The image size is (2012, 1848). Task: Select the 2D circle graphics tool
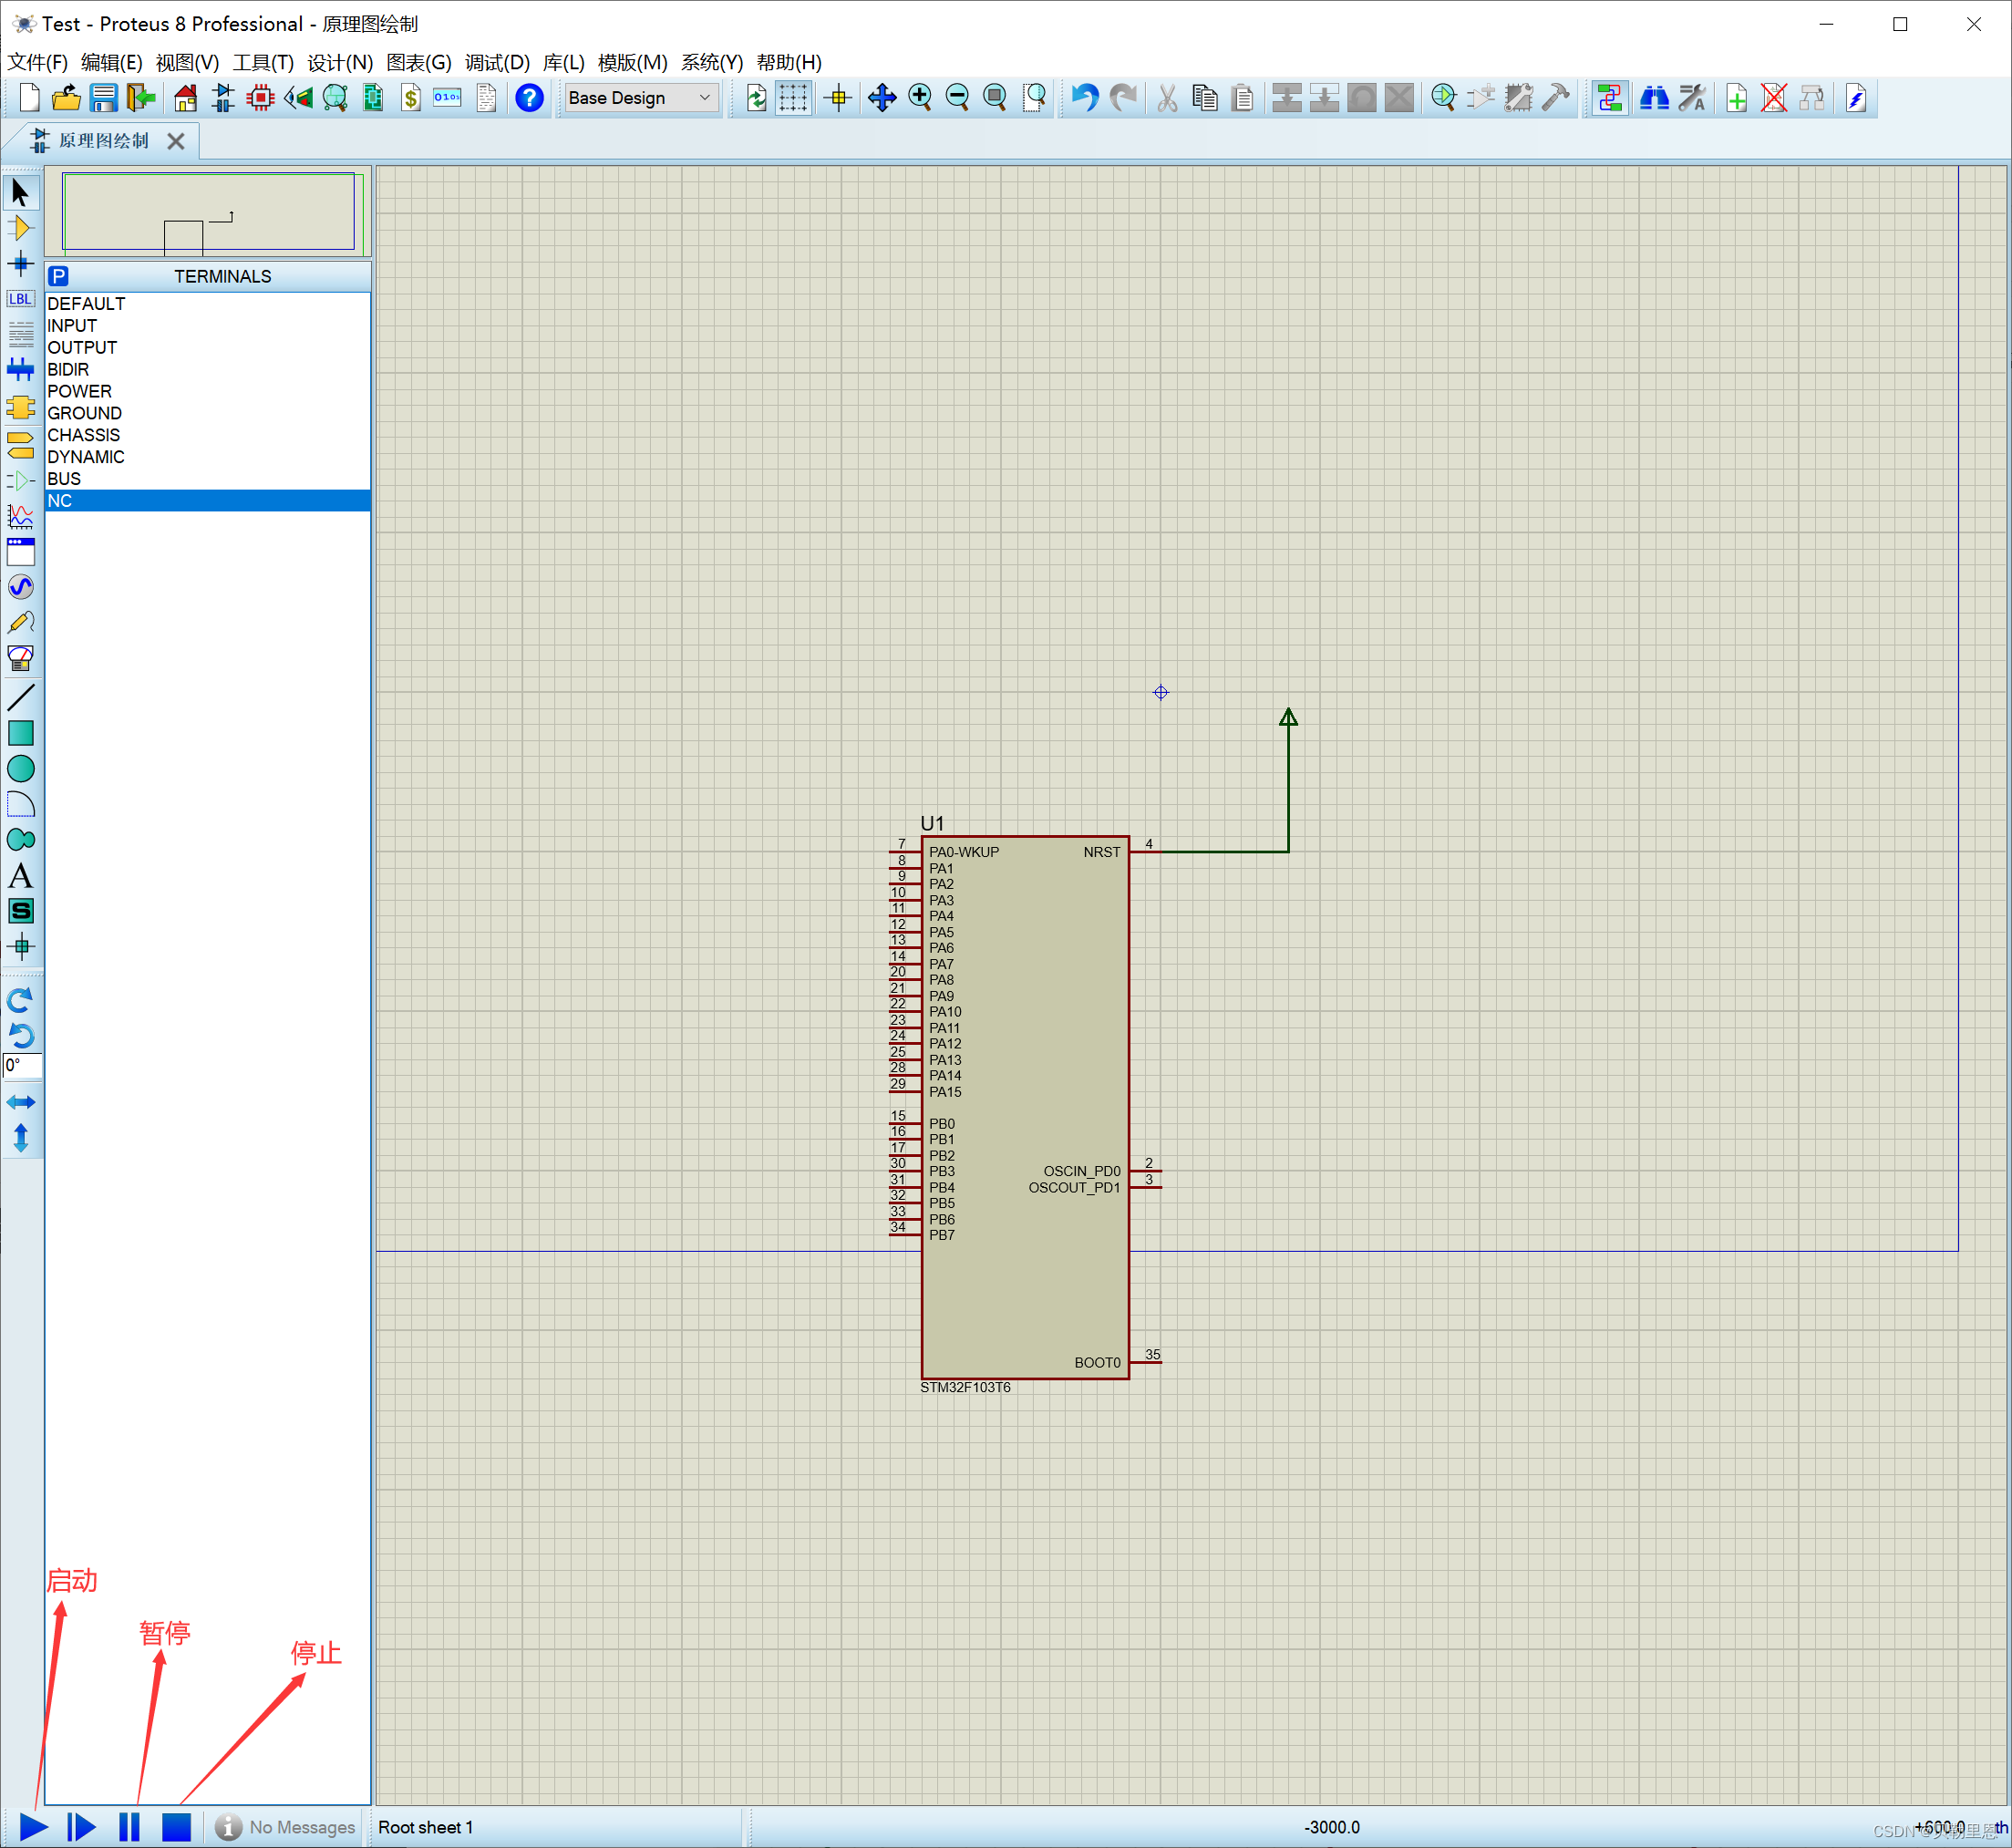coord(20,768)
